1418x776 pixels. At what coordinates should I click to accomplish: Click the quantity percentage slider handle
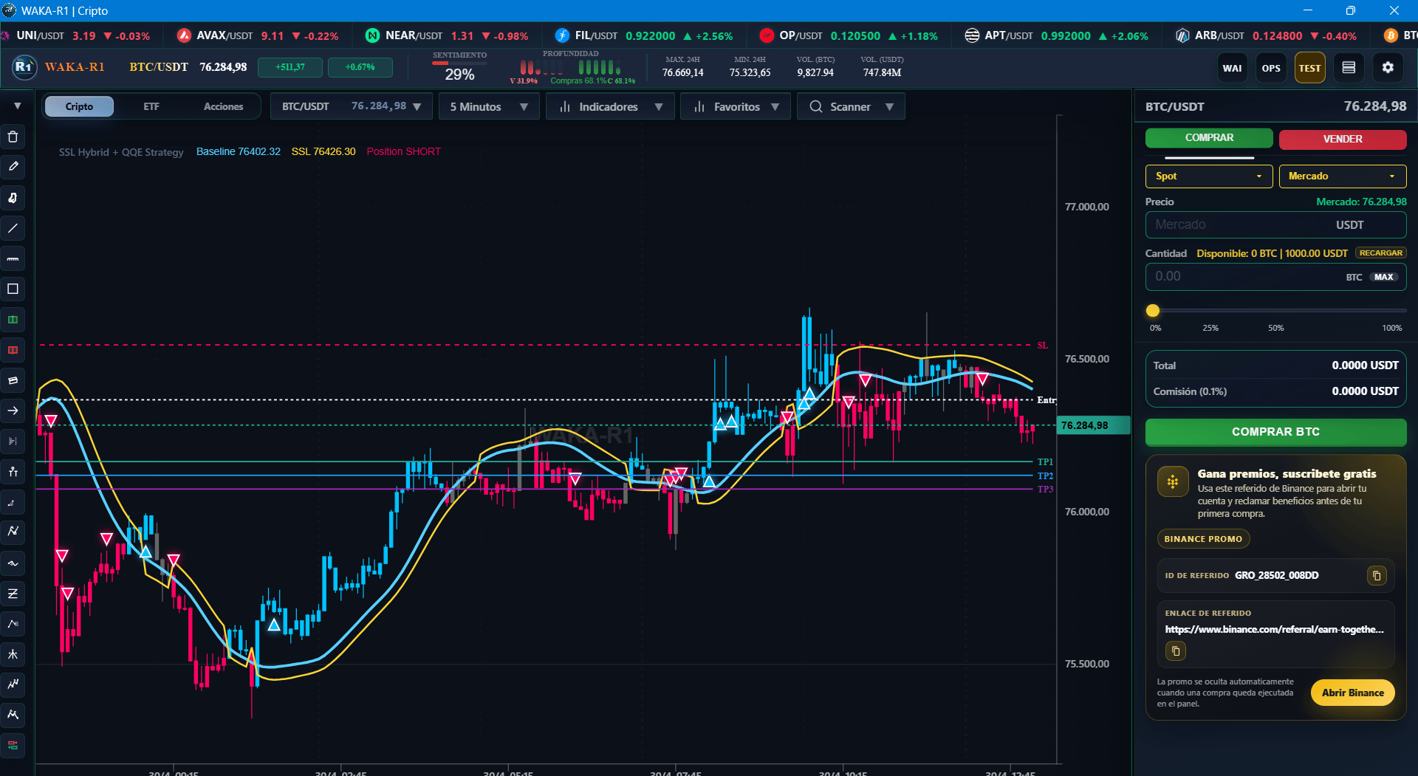click(1153, 311)
